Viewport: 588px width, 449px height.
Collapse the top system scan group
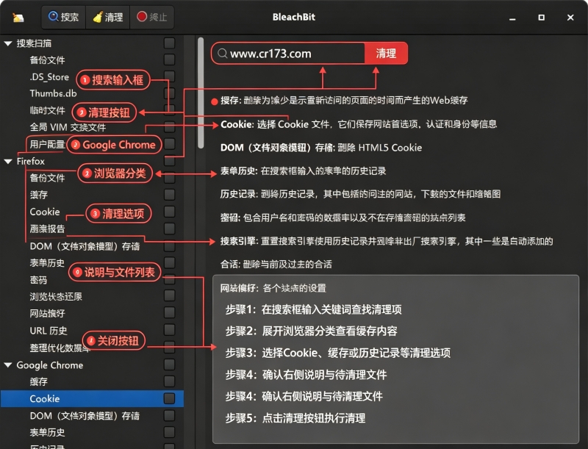tap(8, 43)
